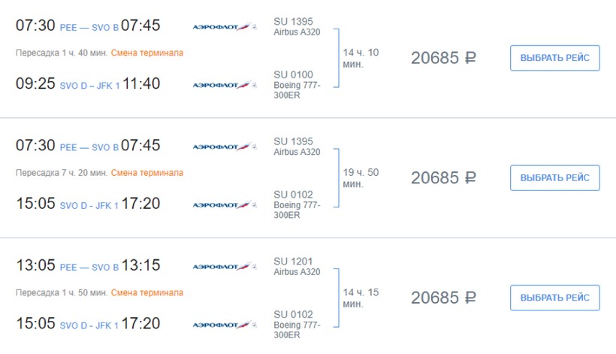The height and width of the screenshot is (354, 616).
Task: Click the Aeroflot logo next to flight SU 0100
Action: pyautogui.click(x=225, y=85)
